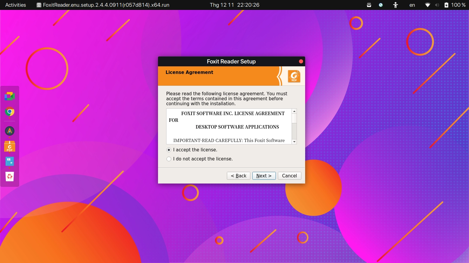
Task: Click 'IMPORTANT-READ CAREFULLY' license line
Action: 229,141
